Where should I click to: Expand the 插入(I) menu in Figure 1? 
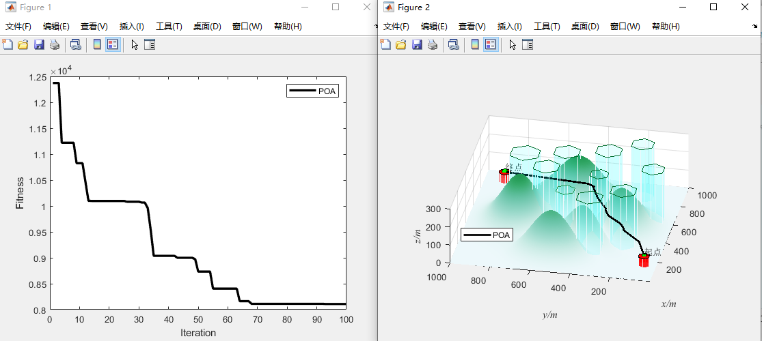point(131,27)
